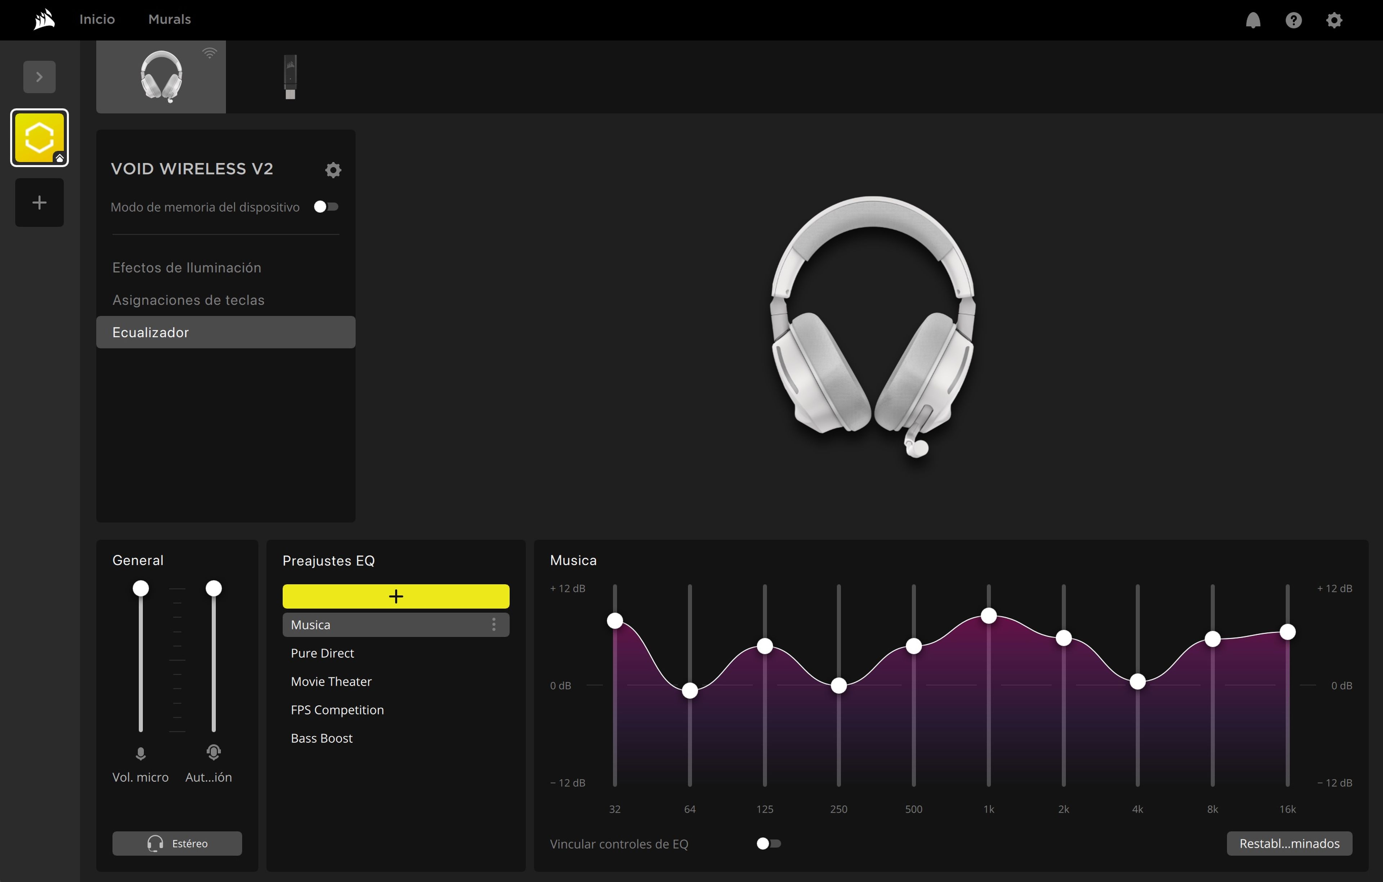The width and height of the screenshot is (1383, 882).
Task: Add a new profile with the plus icon
Action: (39, 202)
